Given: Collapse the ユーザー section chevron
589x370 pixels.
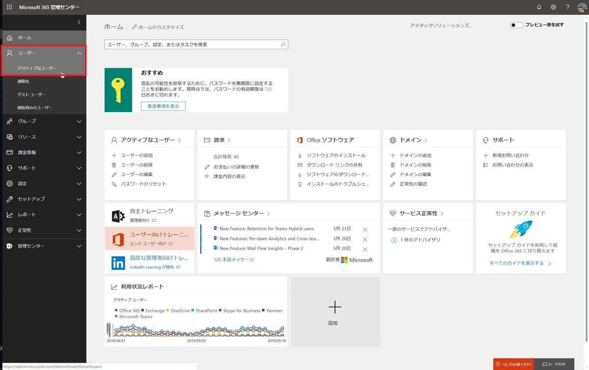Looking at the screenshot, I should pyautogui.click(x=79, y=53).
